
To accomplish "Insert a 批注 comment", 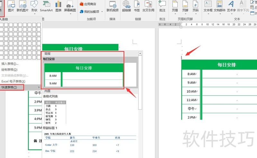I will (x=162, y=6).
